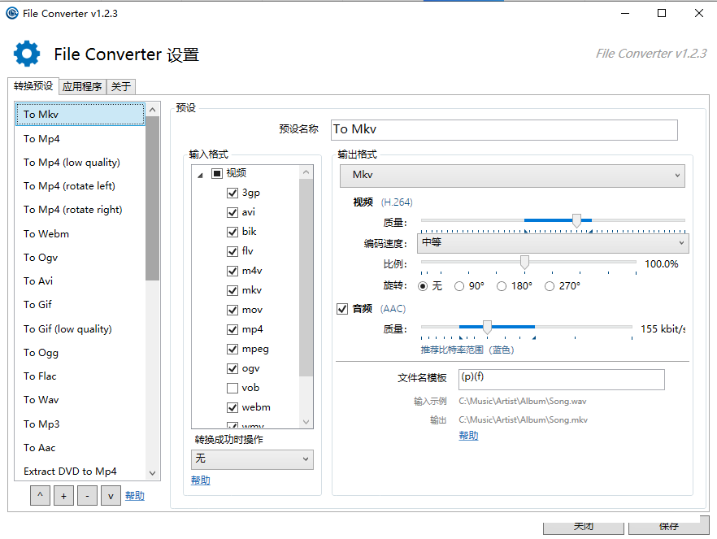The height and width of the screenshot is (539, 717).
Task: Click the remove preset (-) button
Action: pyautogui.click(x=87, y=496)
